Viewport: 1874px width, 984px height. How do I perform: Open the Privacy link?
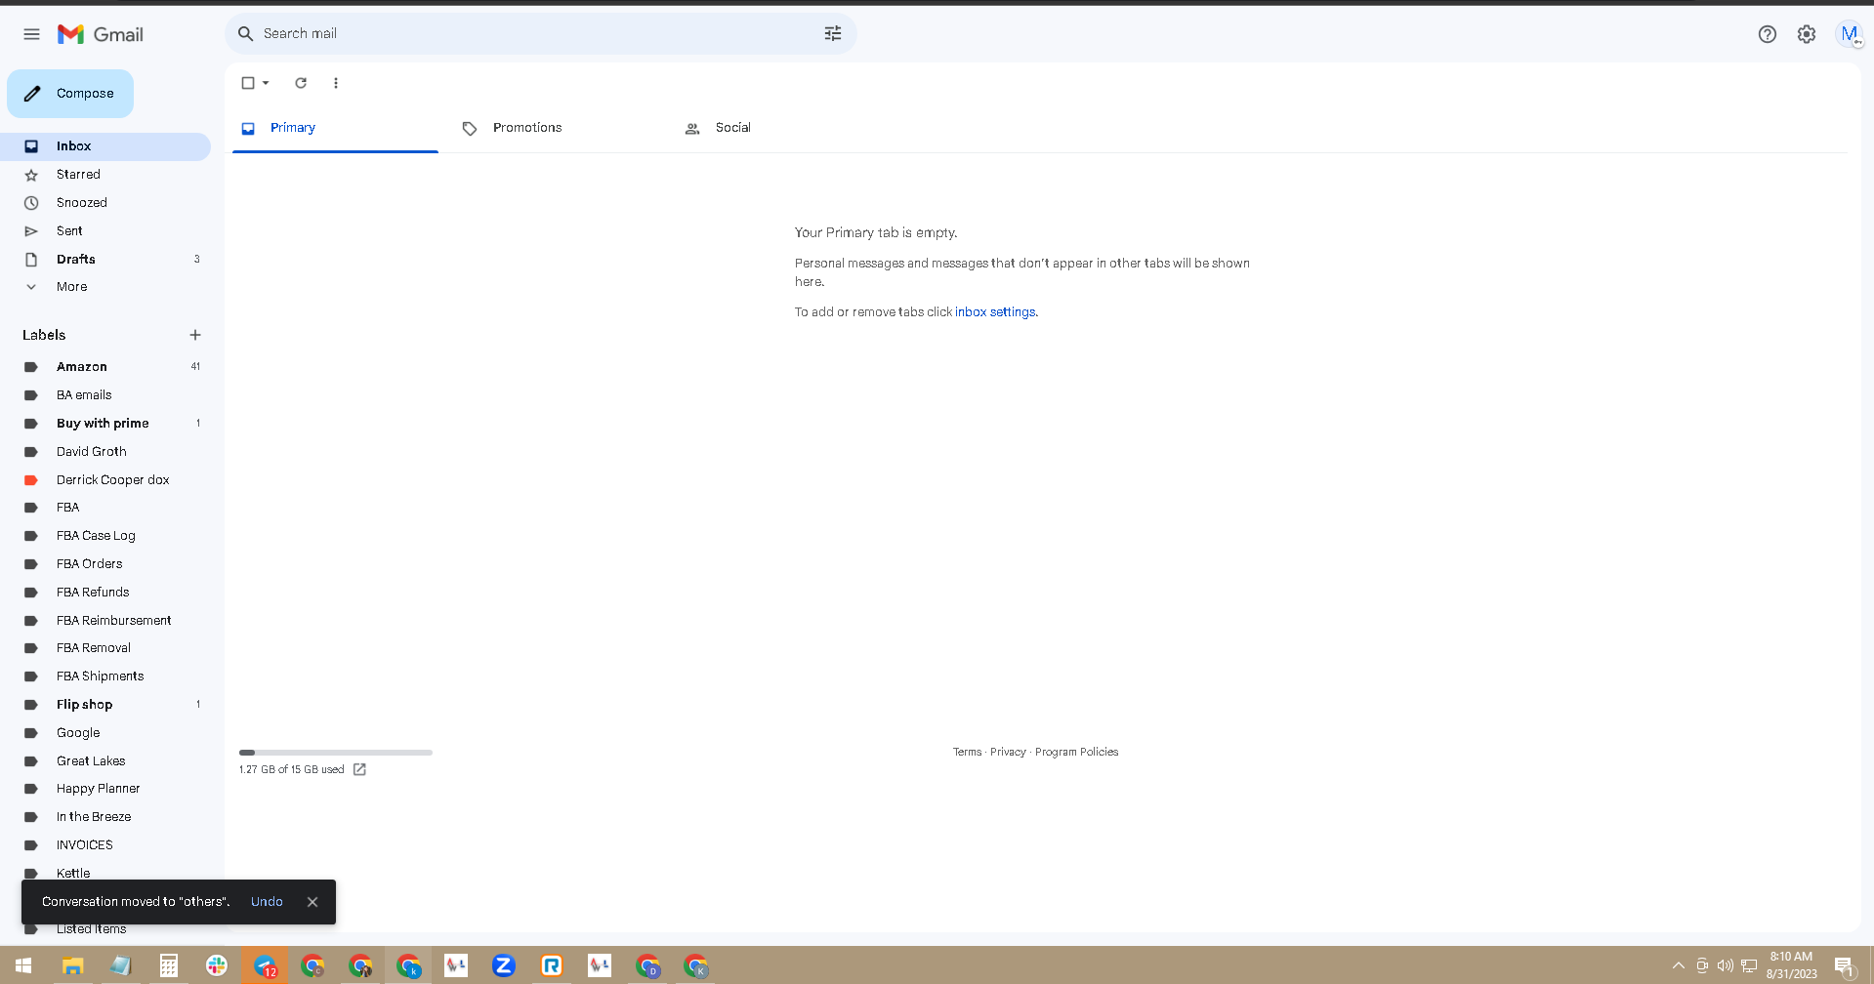point(1008,752)
